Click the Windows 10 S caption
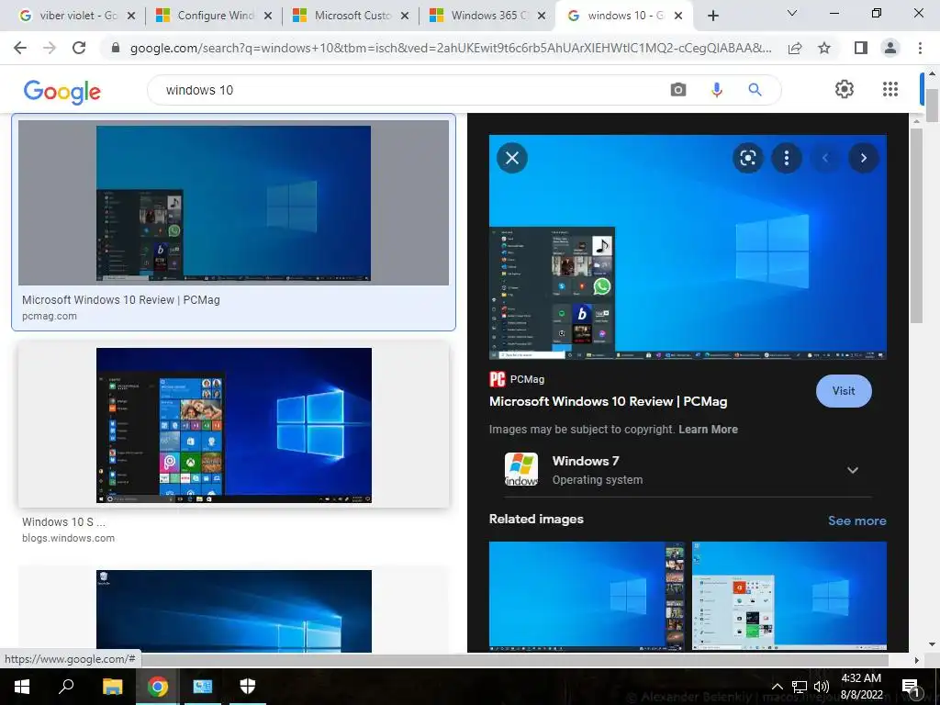 (63, 521)
